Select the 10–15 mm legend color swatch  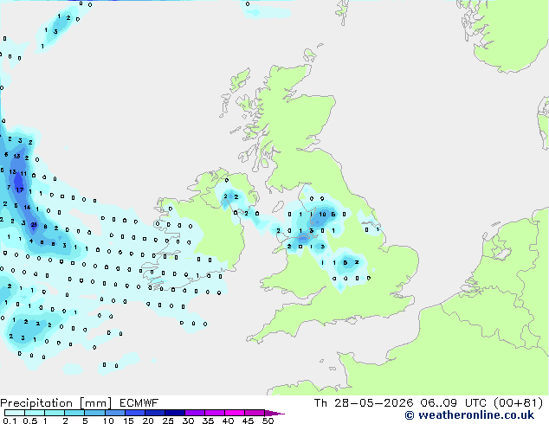[115, 413]
